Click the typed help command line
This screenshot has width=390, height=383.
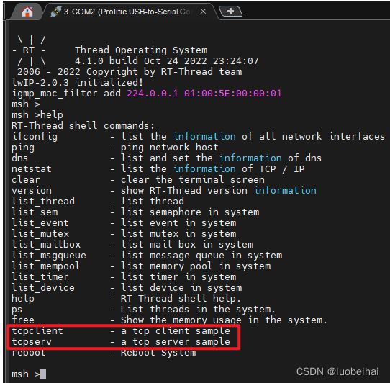(x=37, y=115)
